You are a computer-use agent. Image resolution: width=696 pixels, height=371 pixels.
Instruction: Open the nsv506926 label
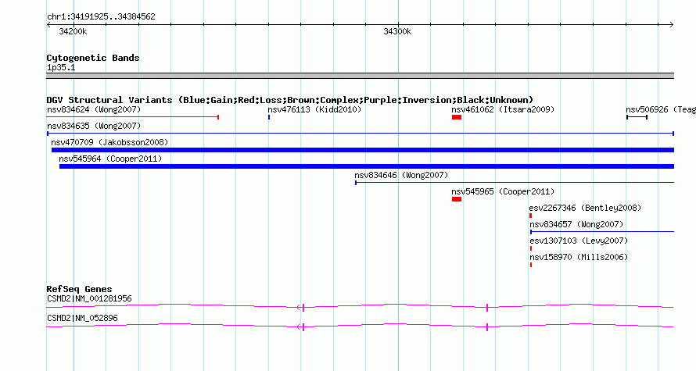tap(661, 109)
